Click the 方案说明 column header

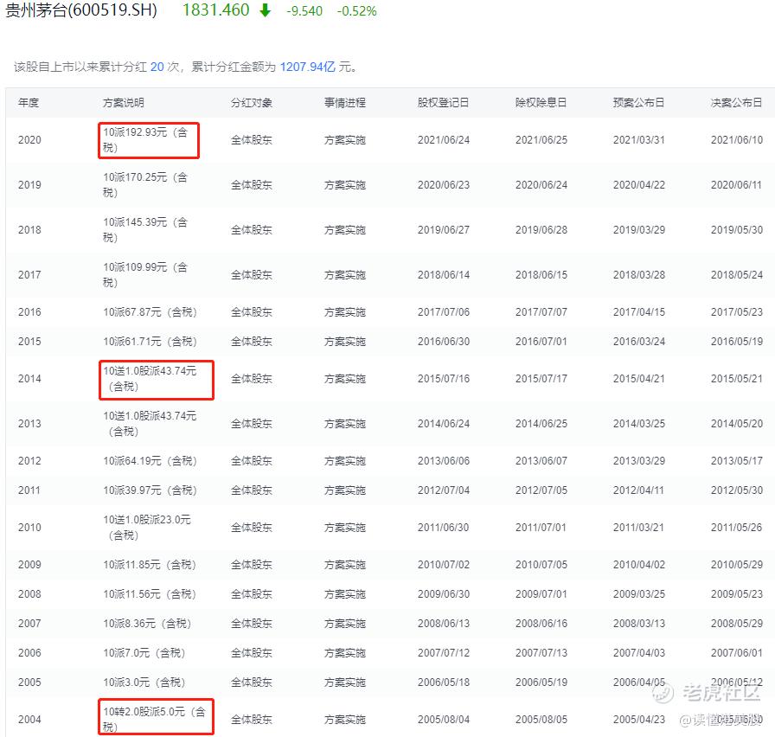click(124, 103)
